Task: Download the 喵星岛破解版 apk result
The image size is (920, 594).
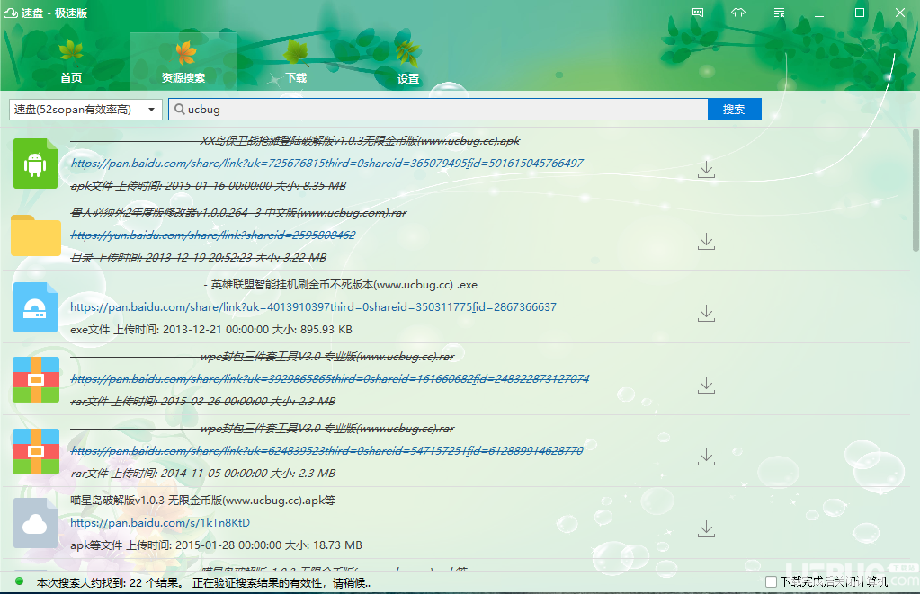Action: [x=707, y=529]
